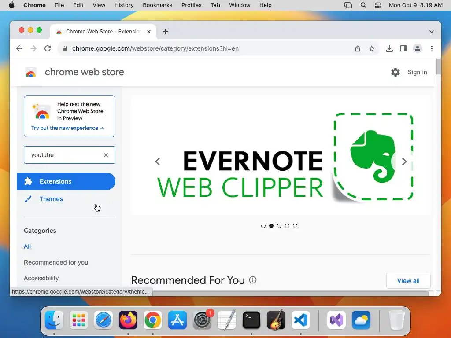Image resolution: width=451 pixels, height=338 pixels.
Task: Choose Accessibility category
Action: point(41,278)
